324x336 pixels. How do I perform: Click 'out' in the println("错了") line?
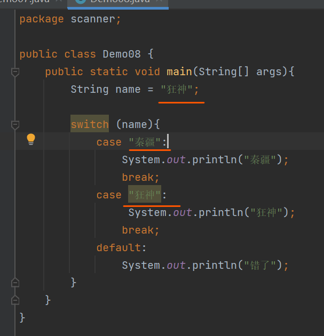[176, 265]
